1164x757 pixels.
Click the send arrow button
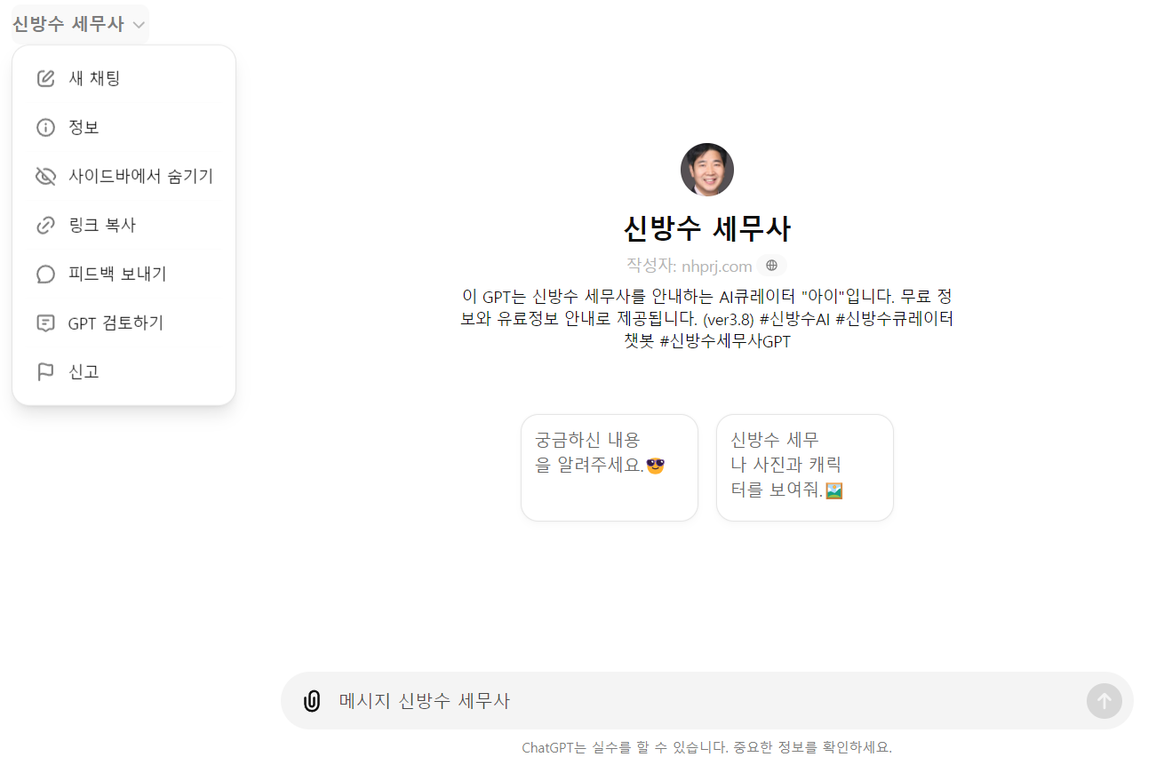click(1104, 701)
